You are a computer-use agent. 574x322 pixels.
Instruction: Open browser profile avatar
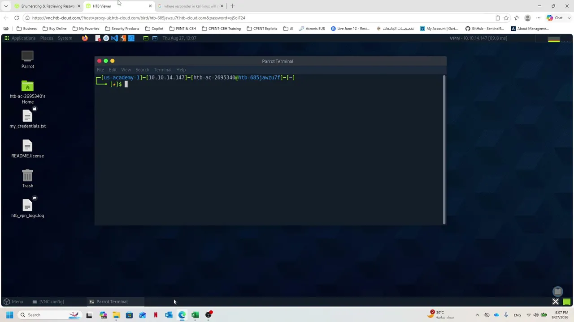coord(528,18)
